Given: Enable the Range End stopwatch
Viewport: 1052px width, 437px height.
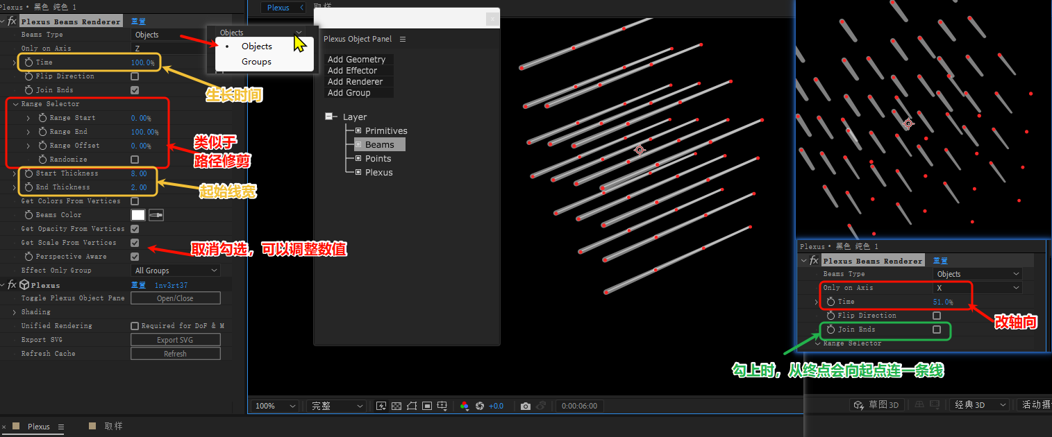Looking at the screenshot, I should tap(42, 132).
